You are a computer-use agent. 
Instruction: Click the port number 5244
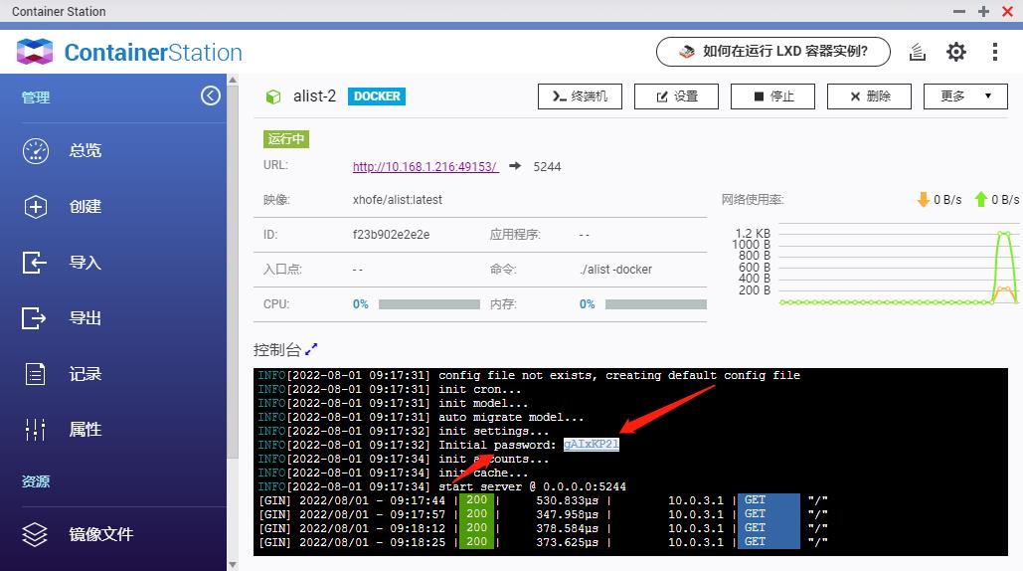click(547, 167)
